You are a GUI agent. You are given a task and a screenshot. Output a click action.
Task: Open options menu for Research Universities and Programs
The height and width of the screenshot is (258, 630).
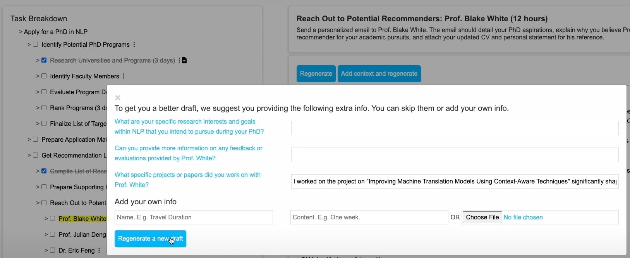(179, 60)
